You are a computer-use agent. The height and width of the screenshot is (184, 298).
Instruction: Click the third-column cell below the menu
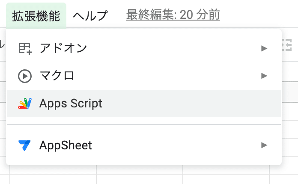click(226, 179)
